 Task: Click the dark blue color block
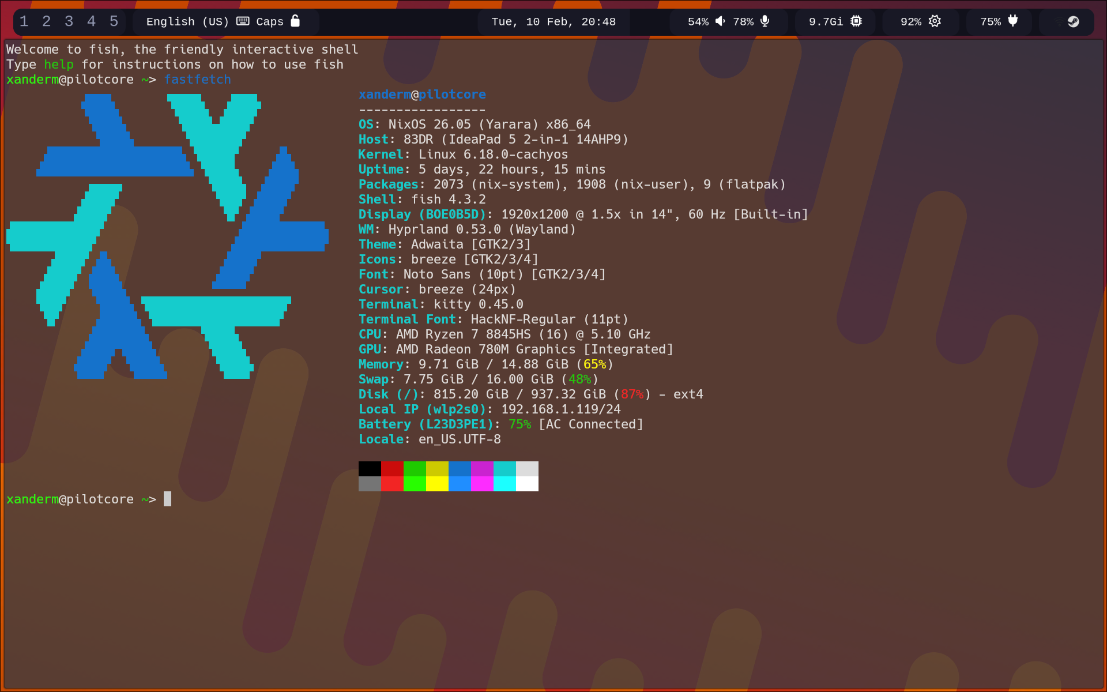coord(460,469)
